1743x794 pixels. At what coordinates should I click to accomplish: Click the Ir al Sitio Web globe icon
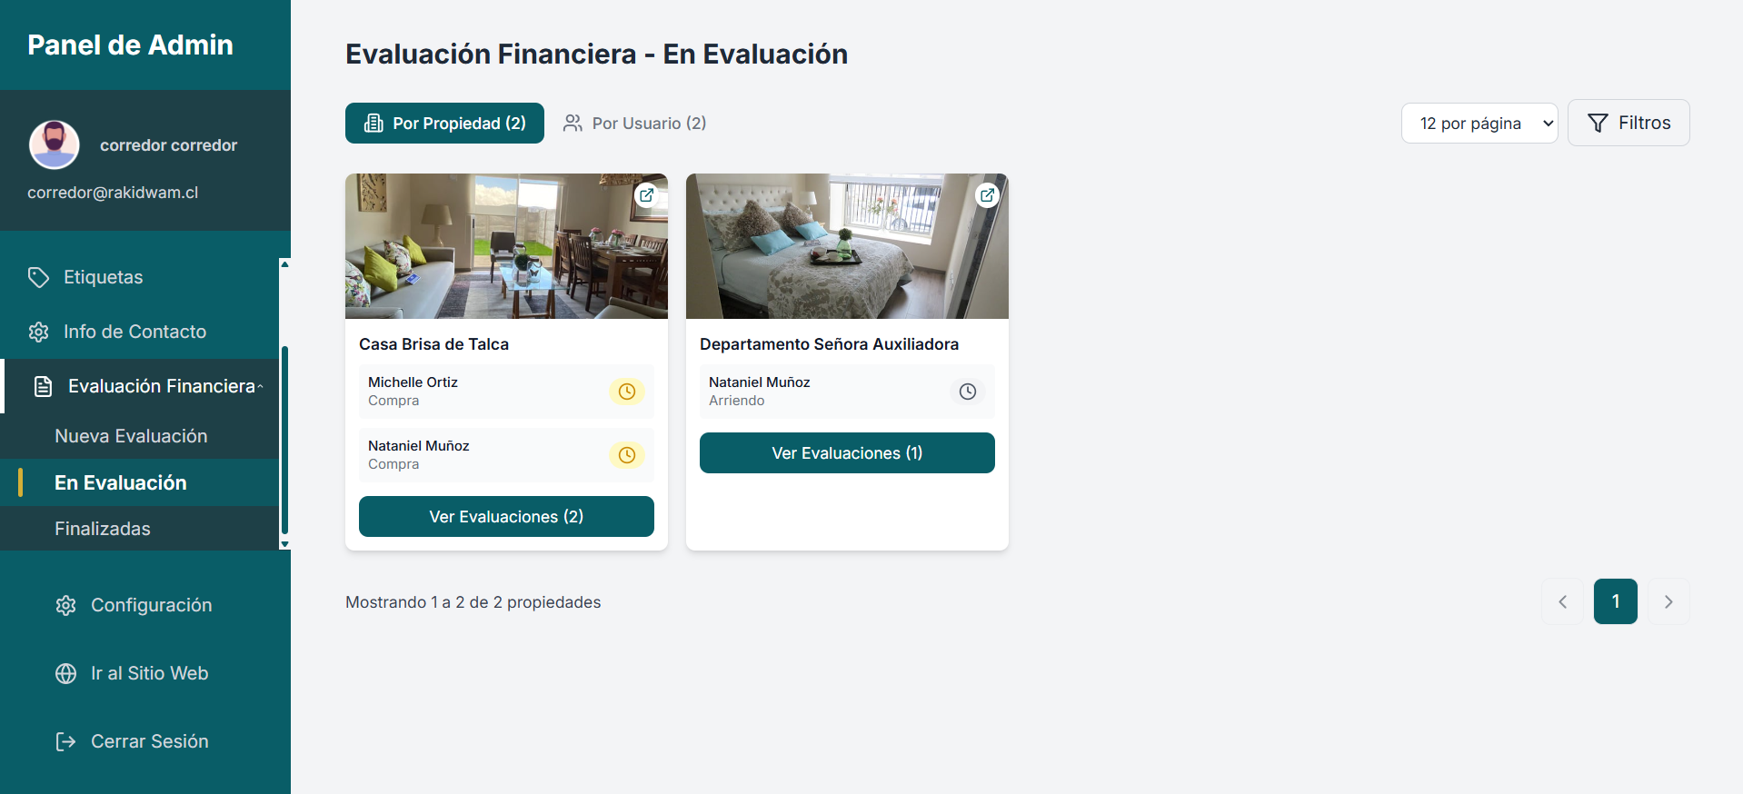click(x=65, y=673)
